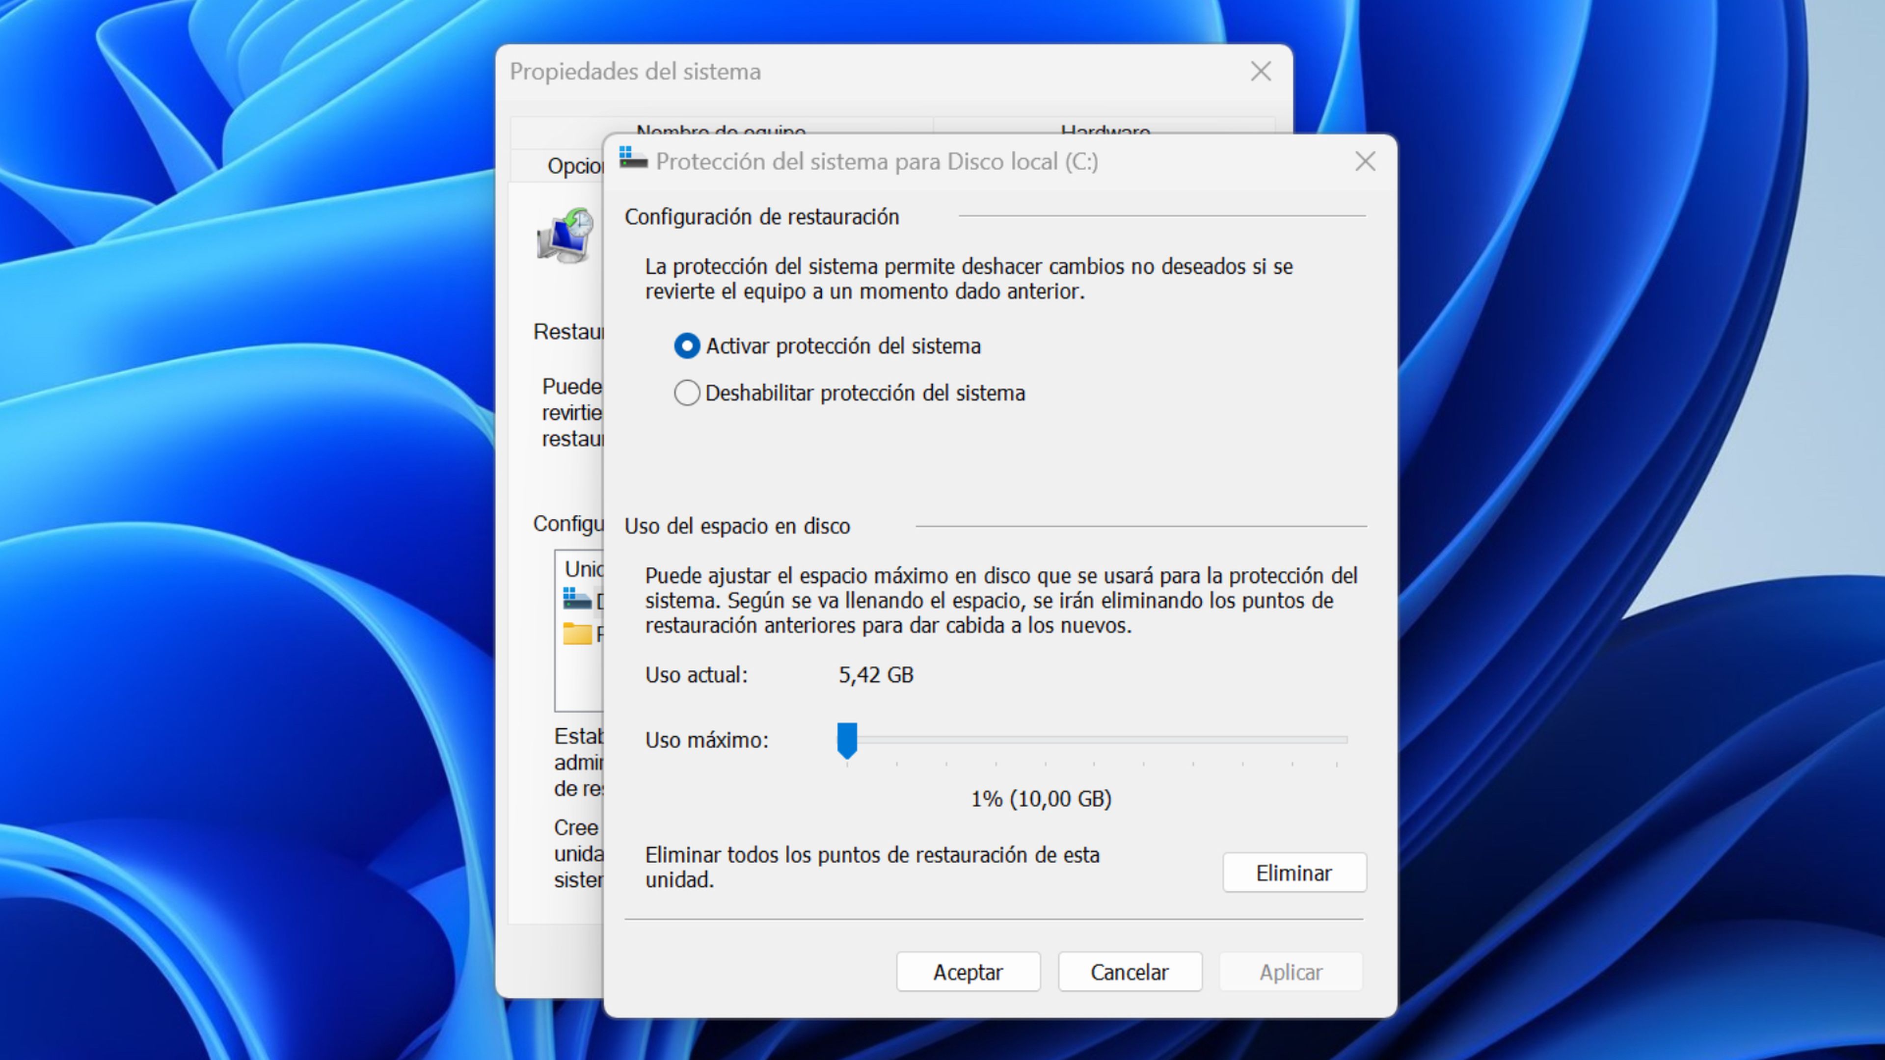Open the Opciones avanzadas tab

pyautogui.click(x=558, y=166)
